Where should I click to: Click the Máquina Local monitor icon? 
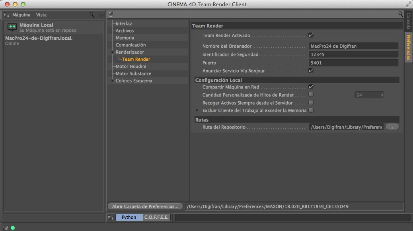(x=12, y=27)
